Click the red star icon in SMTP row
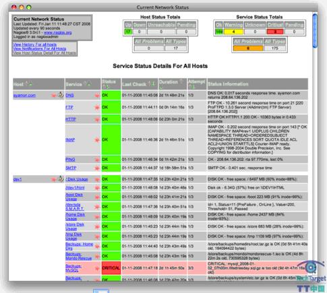 97,168
